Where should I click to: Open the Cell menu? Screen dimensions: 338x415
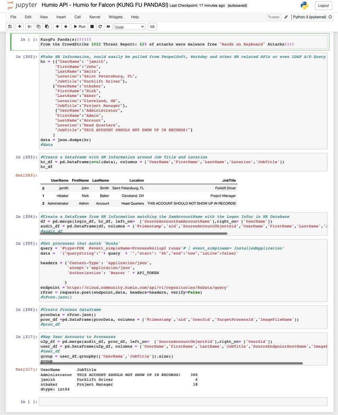tap(77, 17)
